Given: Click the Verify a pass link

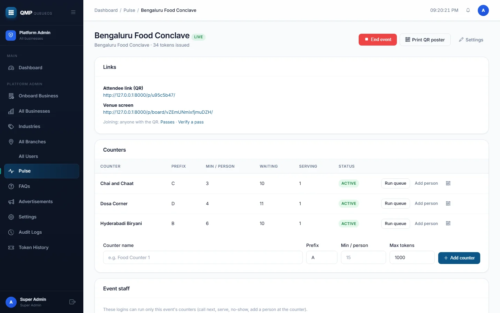Looking at the screenshot, I should tap(191, 122).
